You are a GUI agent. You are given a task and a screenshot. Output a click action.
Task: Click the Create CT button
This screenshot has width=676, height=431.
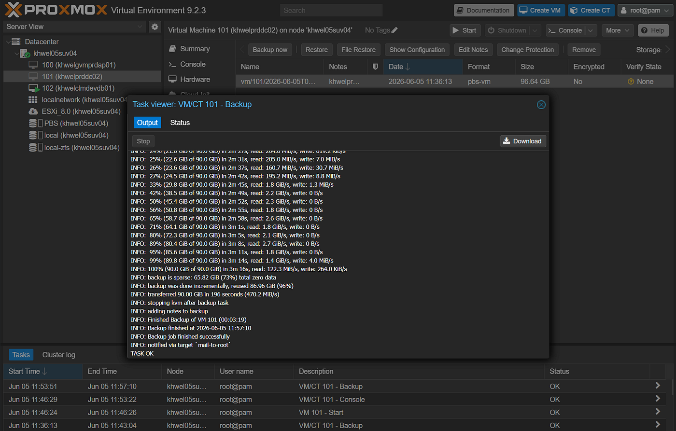coord(591,10)
